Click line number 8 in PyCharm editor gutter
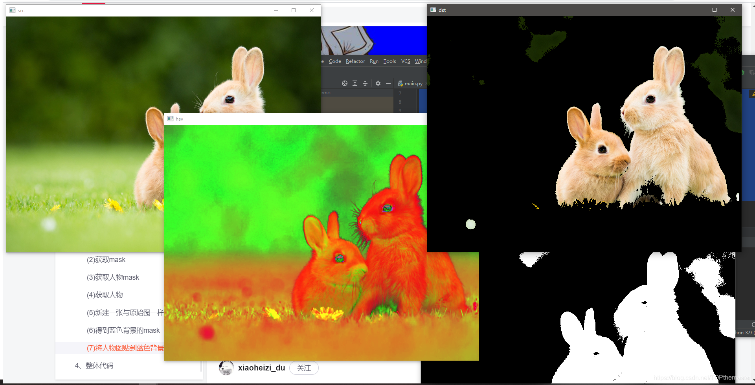Viewport: 755px width, 385px height. click(400, 102)
